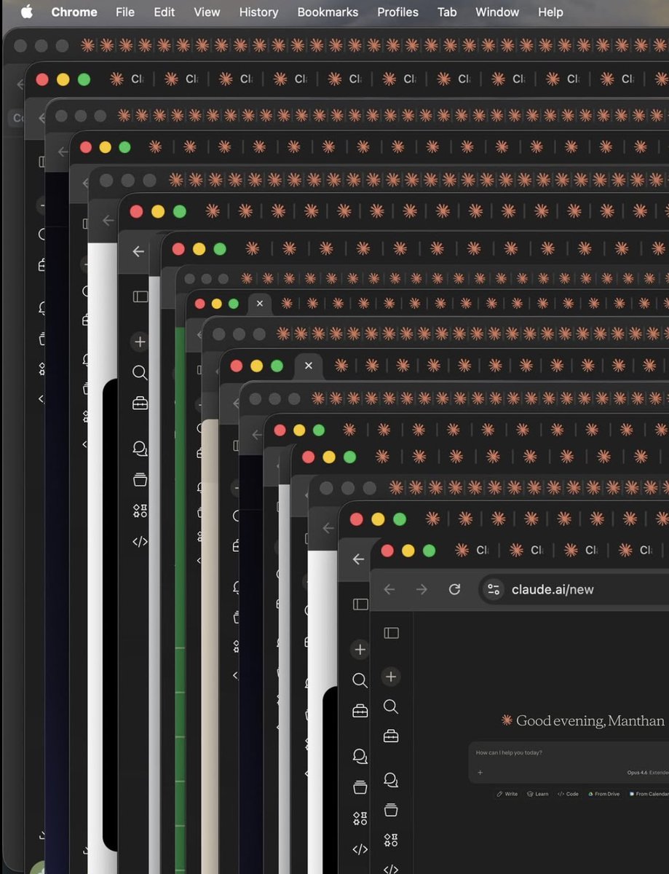Open the Window menu

[497, 12]
